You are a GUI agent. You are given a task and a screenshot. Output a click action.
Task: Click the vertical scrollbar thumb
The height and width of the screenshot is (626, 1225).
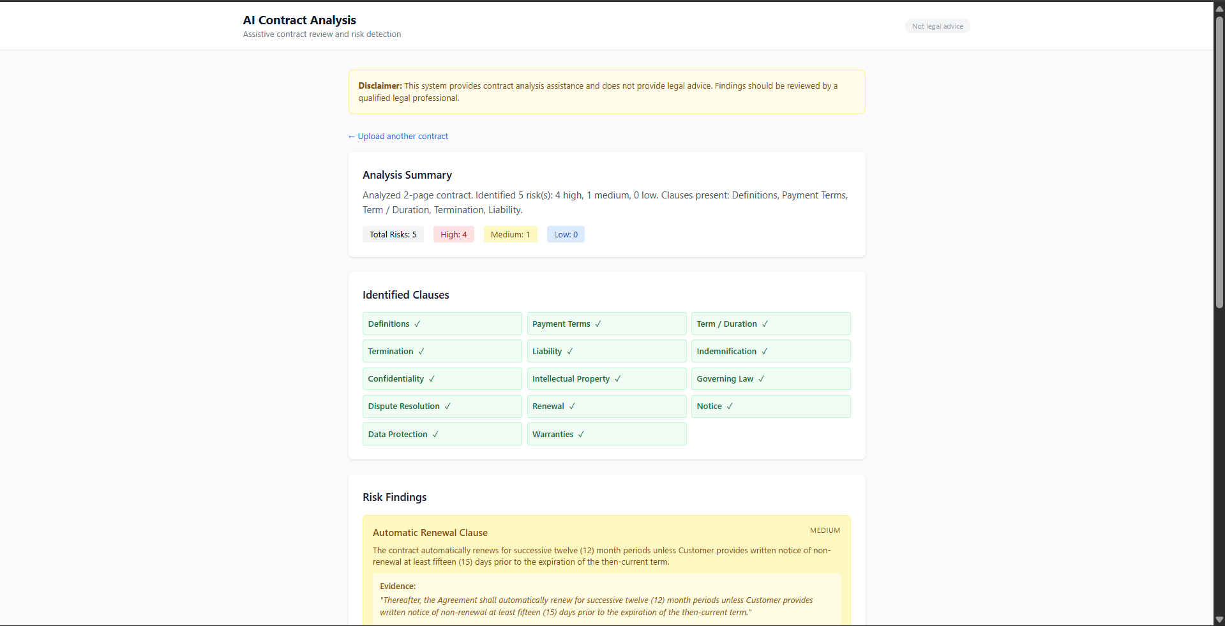click(1219, 162)
